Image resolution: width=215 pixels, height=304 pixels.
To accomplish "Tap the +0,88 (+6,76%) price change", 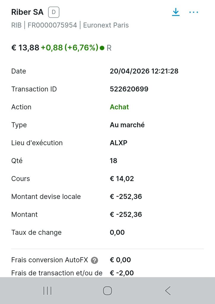I will pos(69,47).
